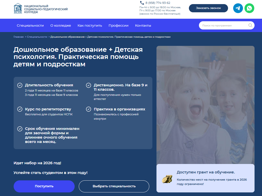Click checkmark icon beside Длительность обучения
The width and height of the screenshot is (262, 196).
coord(20,85)
